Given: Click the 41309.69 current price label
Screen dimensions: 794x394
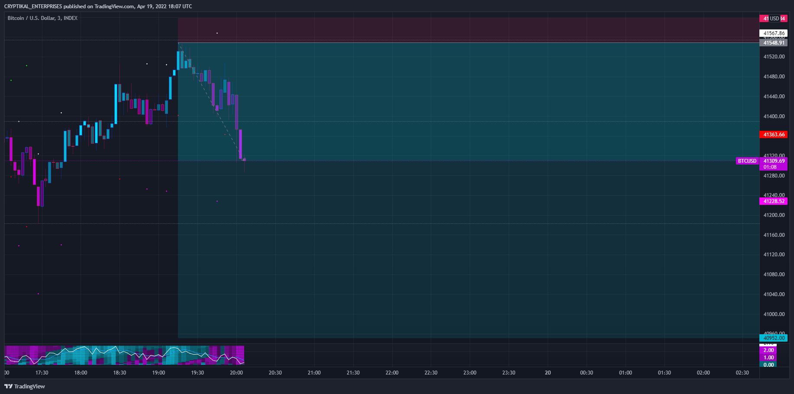Looking at the screenshot, I should (774, 161).
